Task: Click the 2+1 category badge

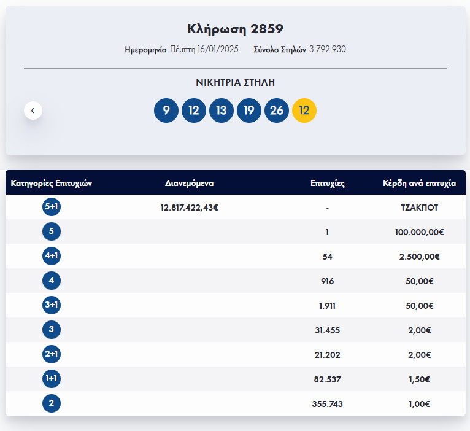Action: click(52, 354)
